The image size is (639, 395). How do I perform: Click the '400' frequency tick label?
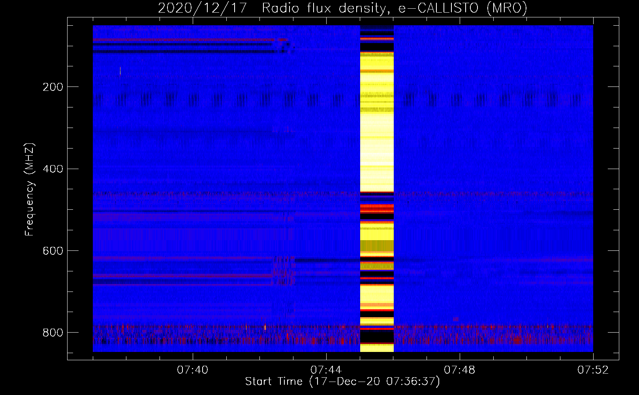click(x=53, y=169)
